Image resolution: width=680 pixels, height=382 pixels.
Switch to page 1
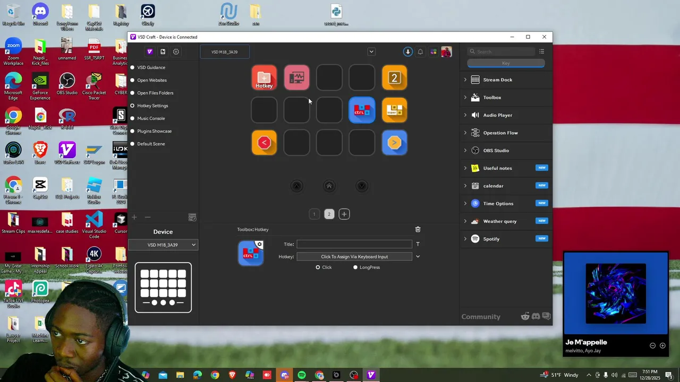(x=314, y=214)
